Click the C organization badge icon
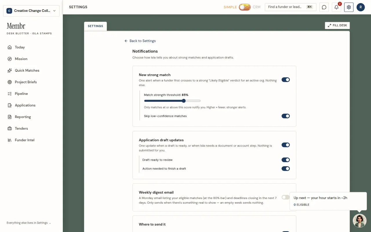 (x=9, y=11)
